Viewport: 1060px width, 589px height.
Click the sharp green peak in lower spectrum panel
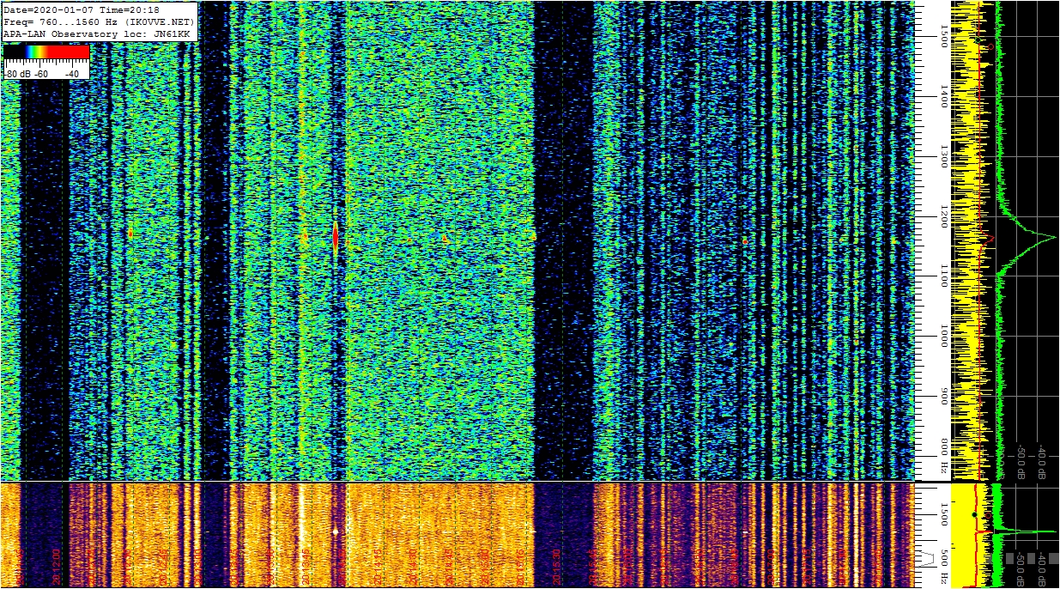click(1026, 531)
